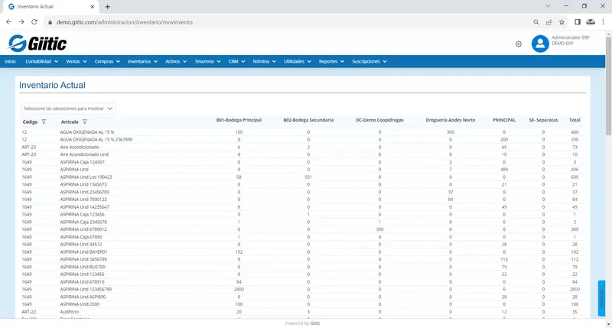The height and width of the screenshot is (328, 612).
Task: Click the B02-Bodega Secundaria column header
Action: (308, 120)
